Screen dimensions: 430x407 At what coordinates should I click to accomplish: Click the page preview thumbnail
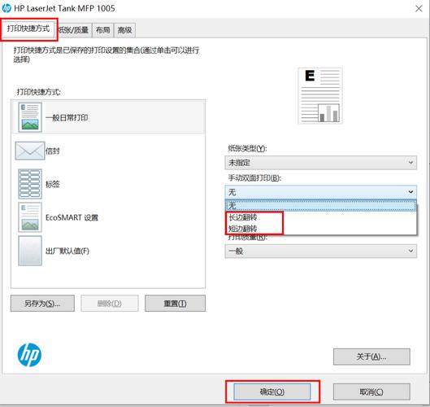[320, 95]
